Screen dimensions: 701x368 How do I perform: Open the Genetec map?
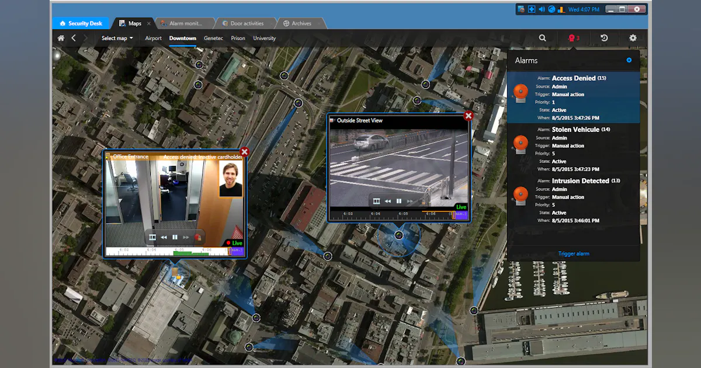point(213,38)
